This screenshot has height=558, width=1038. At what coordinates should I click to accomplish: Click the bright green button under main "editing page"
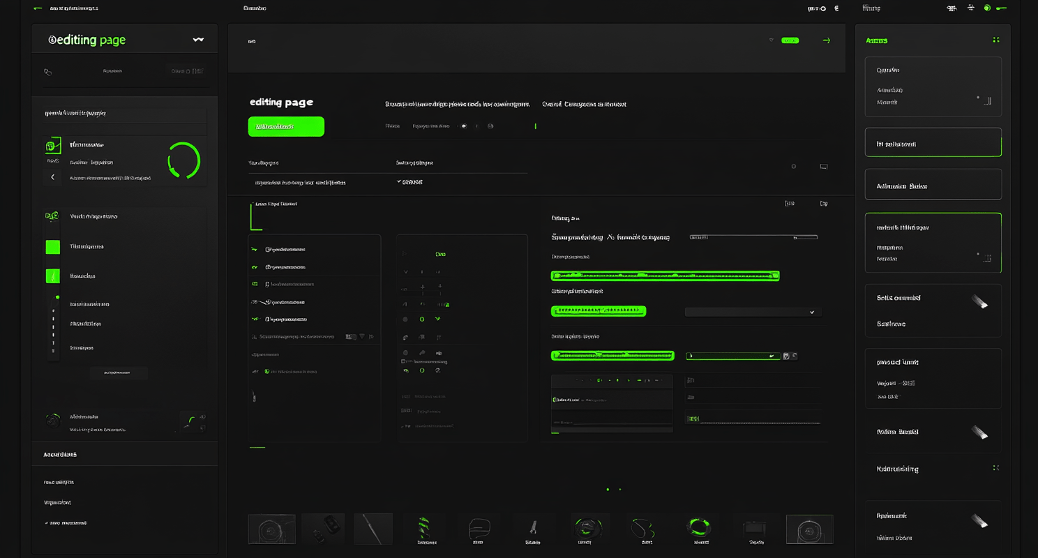(x=286, y=126)
